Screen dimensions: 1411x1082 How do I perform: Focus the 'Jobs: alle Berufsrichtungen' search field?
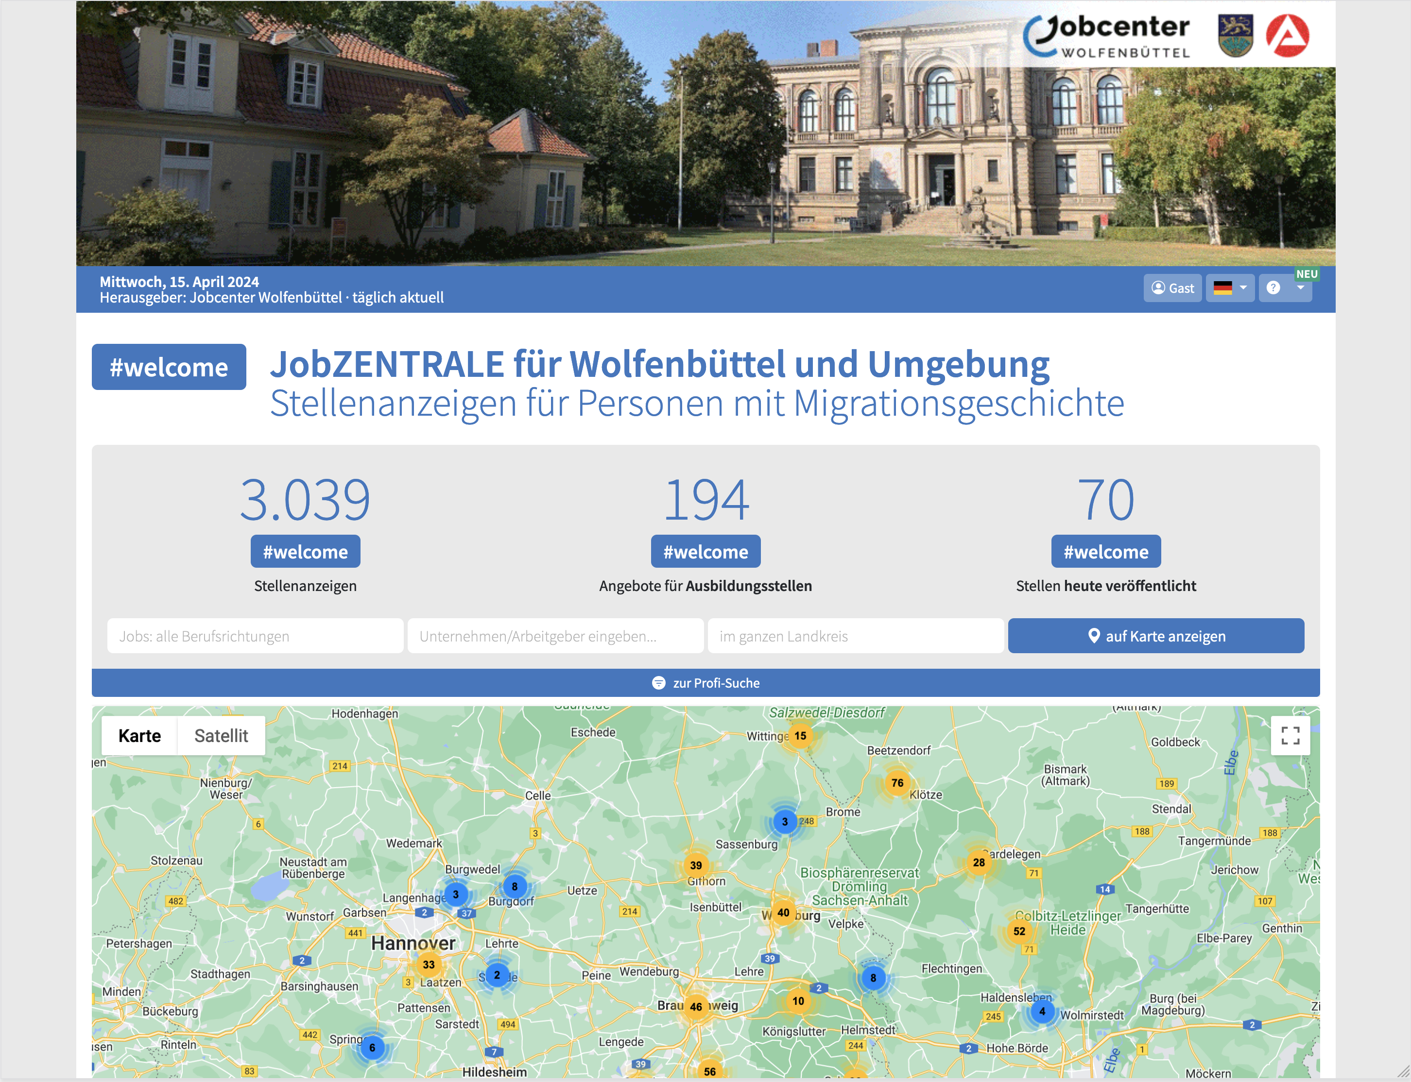pos(255,636)
